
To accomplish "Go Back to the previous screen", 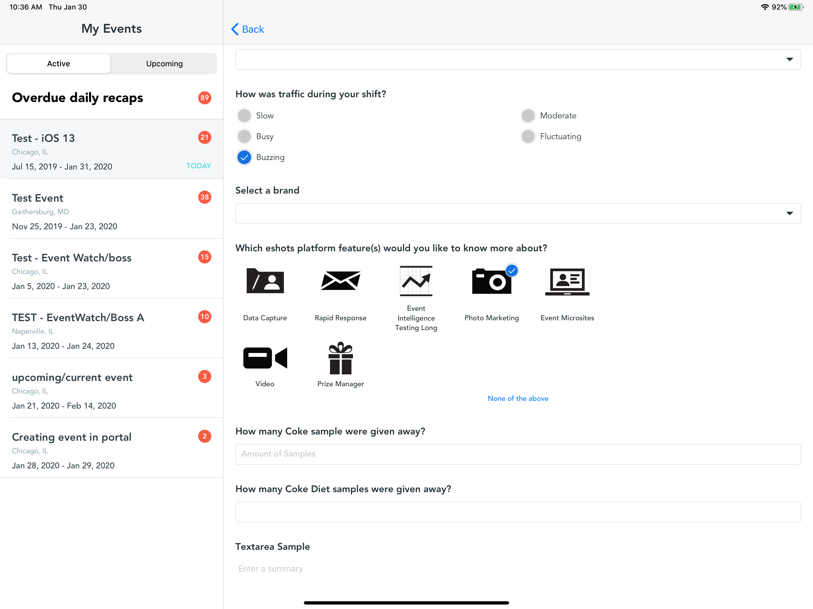I will click(x=247, y=29).
